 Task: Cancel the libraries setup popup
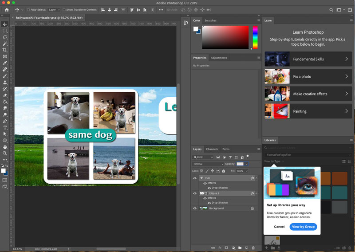(x=279, y=227)
